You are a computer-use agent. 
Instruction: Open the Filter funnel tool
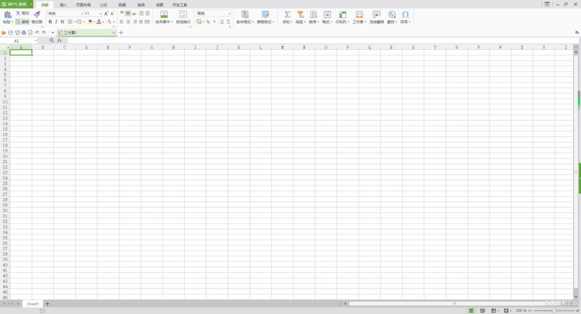300,14
